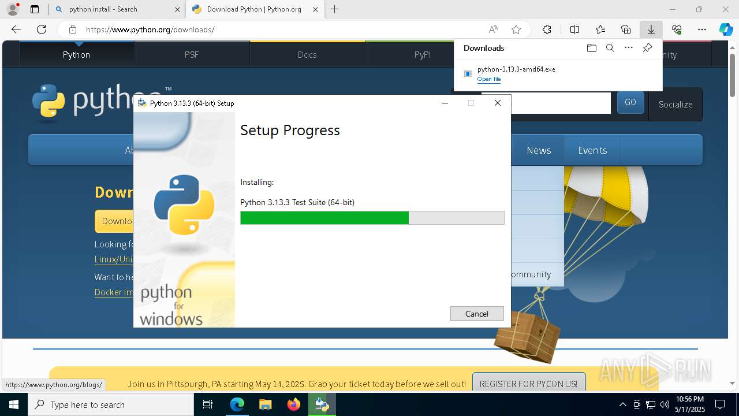Open a new browser tab

point(335,9)
